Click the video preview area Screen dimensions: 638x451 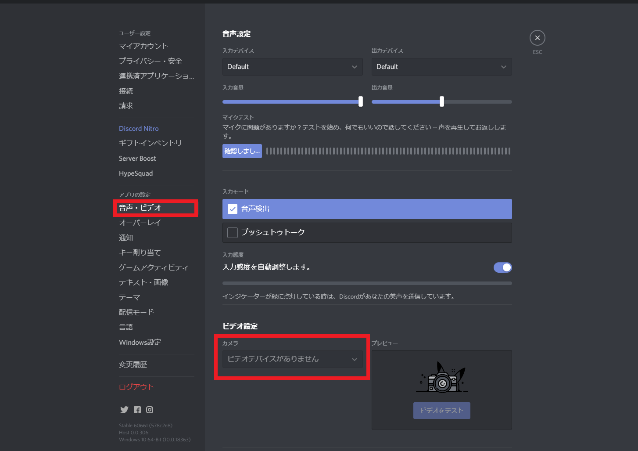pos(442,390)
